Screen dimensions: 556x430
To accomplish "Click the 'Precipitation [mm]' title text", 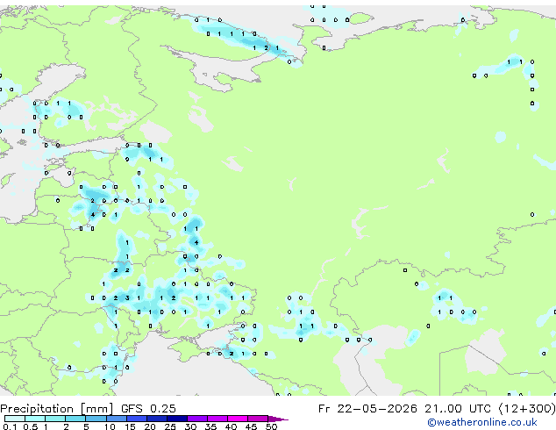I will click(x=57, y=409).
